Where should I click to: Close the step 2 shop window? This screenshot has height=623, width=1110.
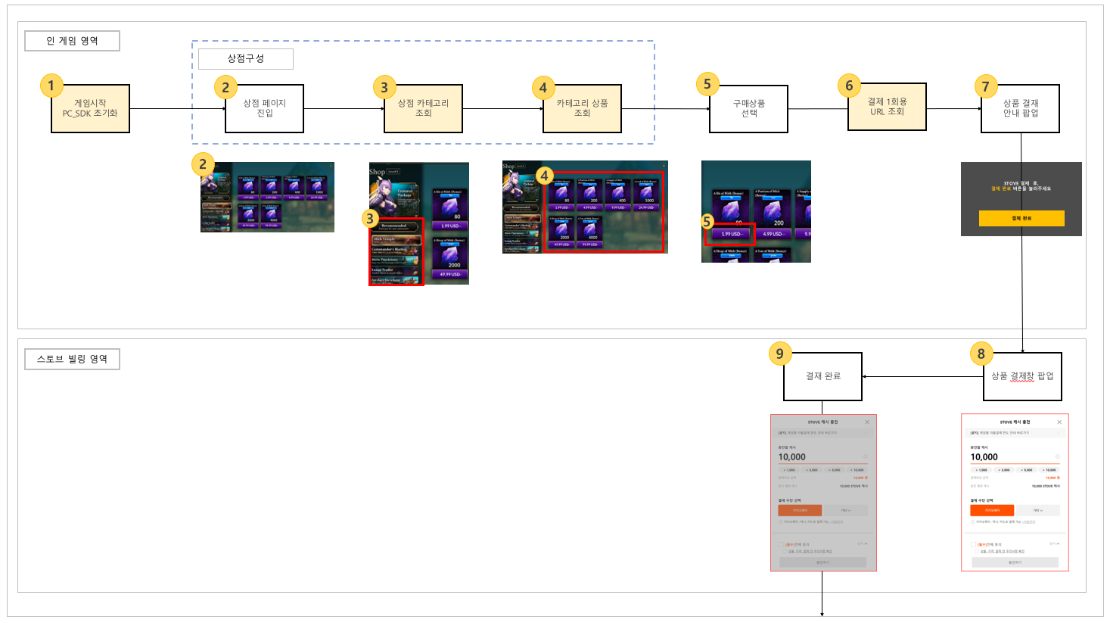(331, 165)
